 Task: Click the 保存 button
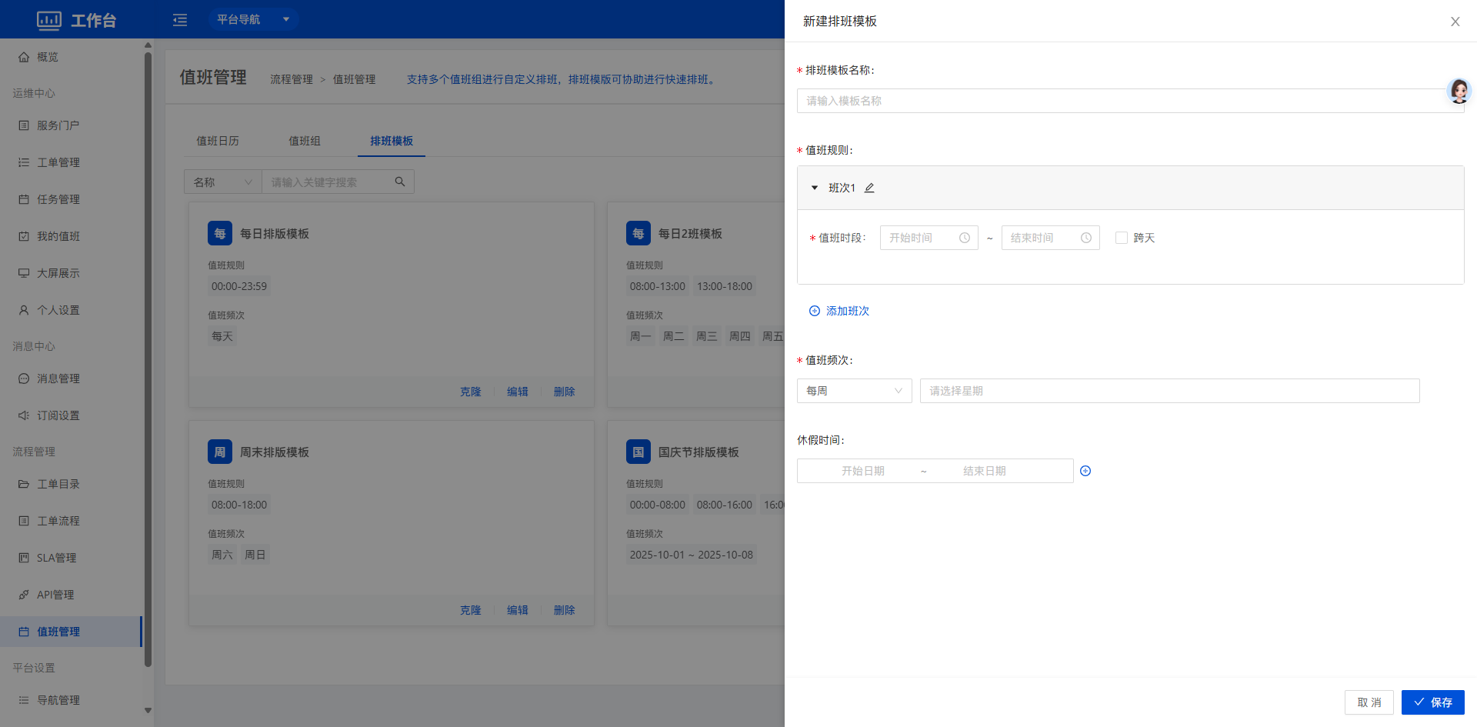(1432, 702)
